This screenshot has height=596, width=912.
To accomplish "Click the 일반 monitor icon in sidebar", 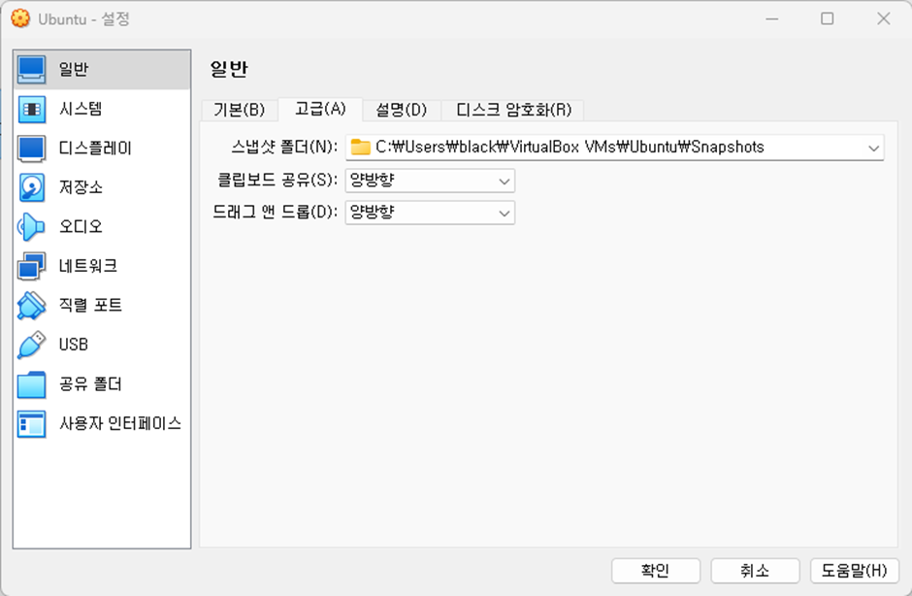I will 31,70.
